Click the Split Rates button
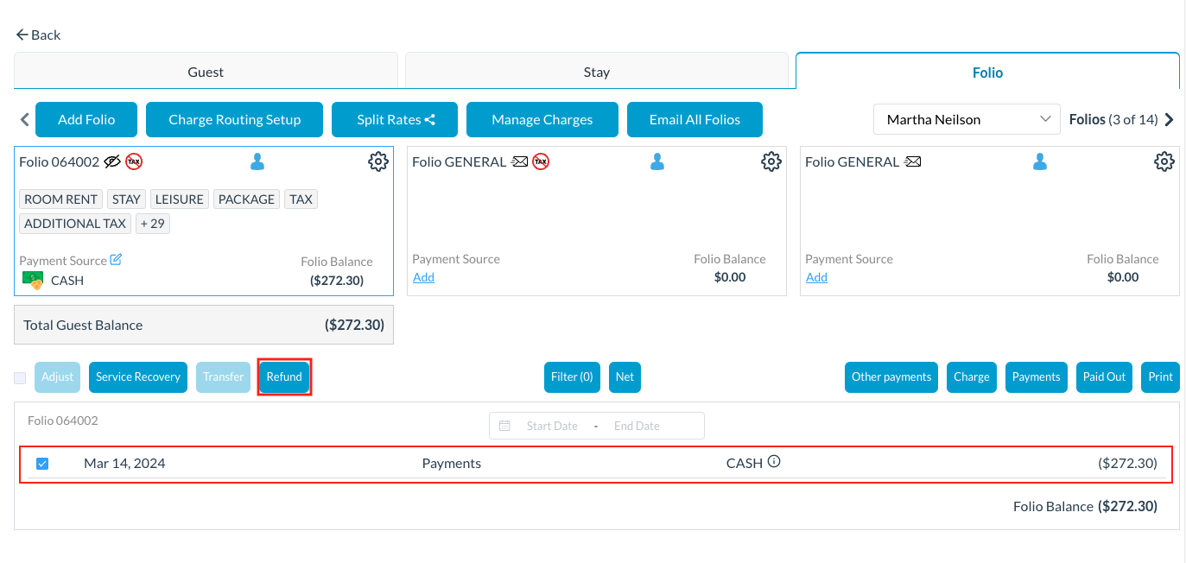 [395, 120]
